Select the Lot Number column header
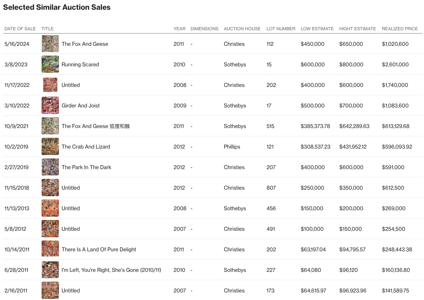The width and height of the screenshot is (424, 300). (x=281, y=29)
